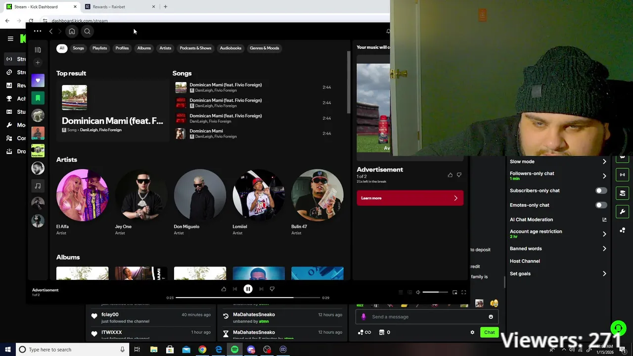The image size is (633, 356).
Task: Select Podcasts & Shows filter
Action: pyautogui.click(x=195, y=48)
